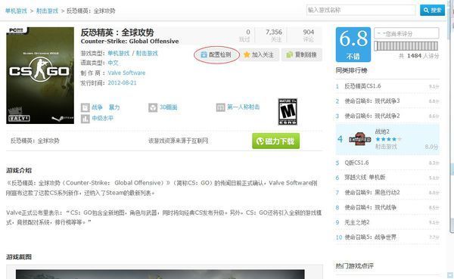Click the cube icon beside 3D画面

pos(153,107)
